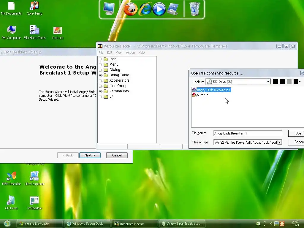The image size is (304, 228).
Task: Switch to Vienna Navigator taskbar button
Action: click(x=40, y=224)
